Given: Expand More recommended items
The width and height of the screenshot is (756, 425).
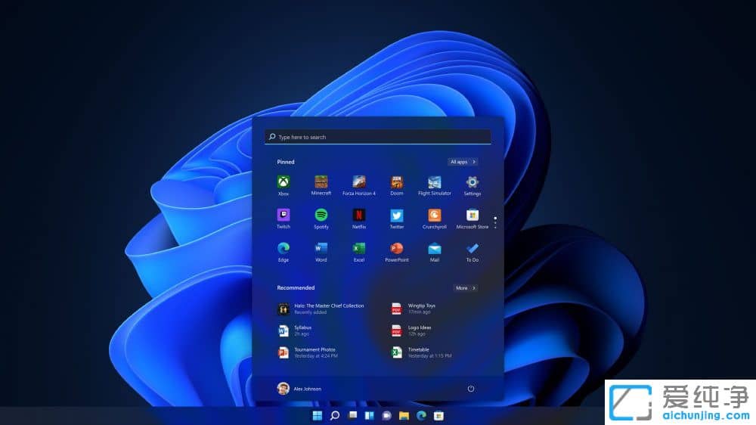Looking at the screenshot, I should click(465, 288).
